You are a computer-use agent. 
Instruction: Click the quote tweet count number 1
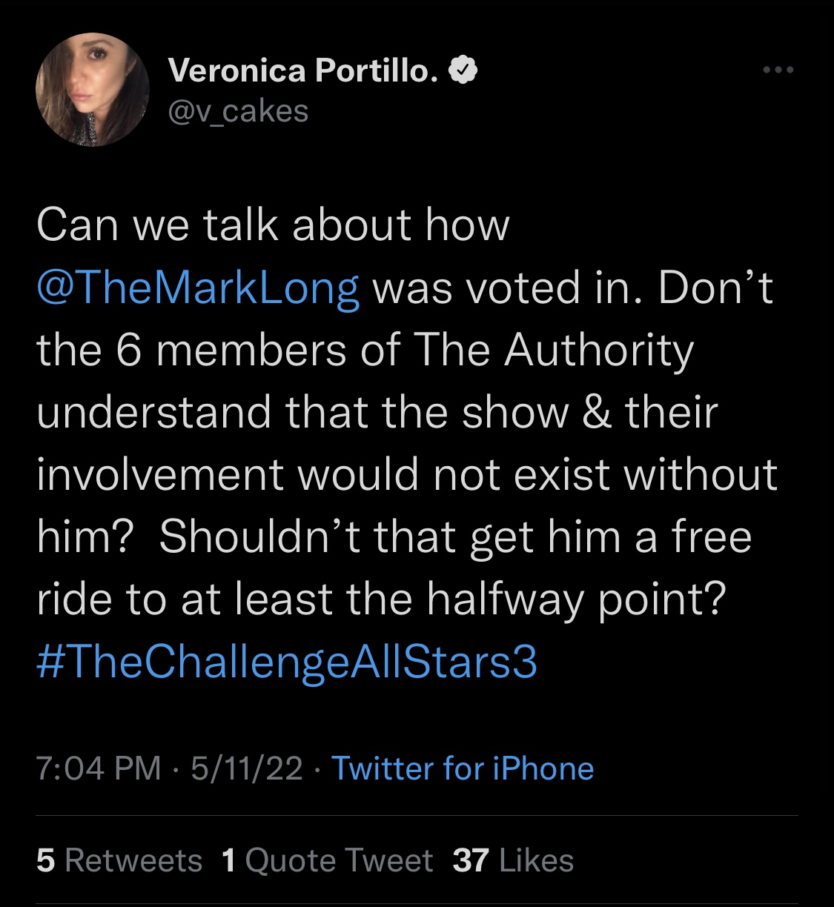pyautogui.click(x=228, y=860)
